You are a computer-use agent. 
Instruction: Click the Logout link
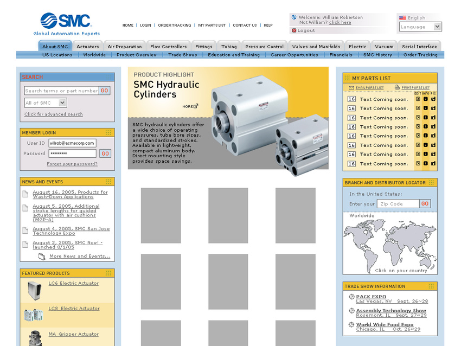(x=306, y=30)
